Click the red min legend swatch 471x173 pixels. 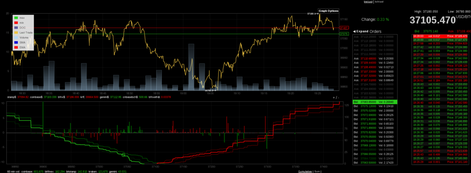click(16, 23)
